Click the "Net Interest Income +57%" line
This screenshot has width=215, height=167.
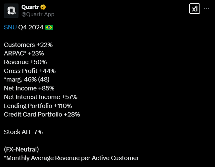40,97
